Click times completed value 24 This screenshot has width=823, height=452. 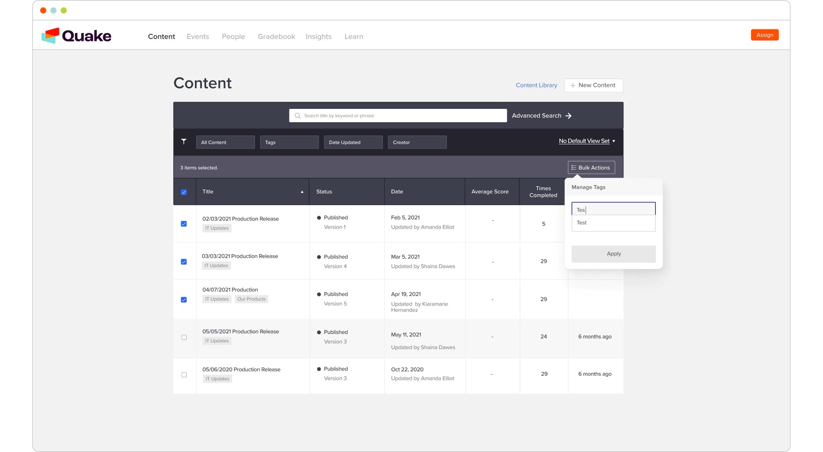(543, 337)
